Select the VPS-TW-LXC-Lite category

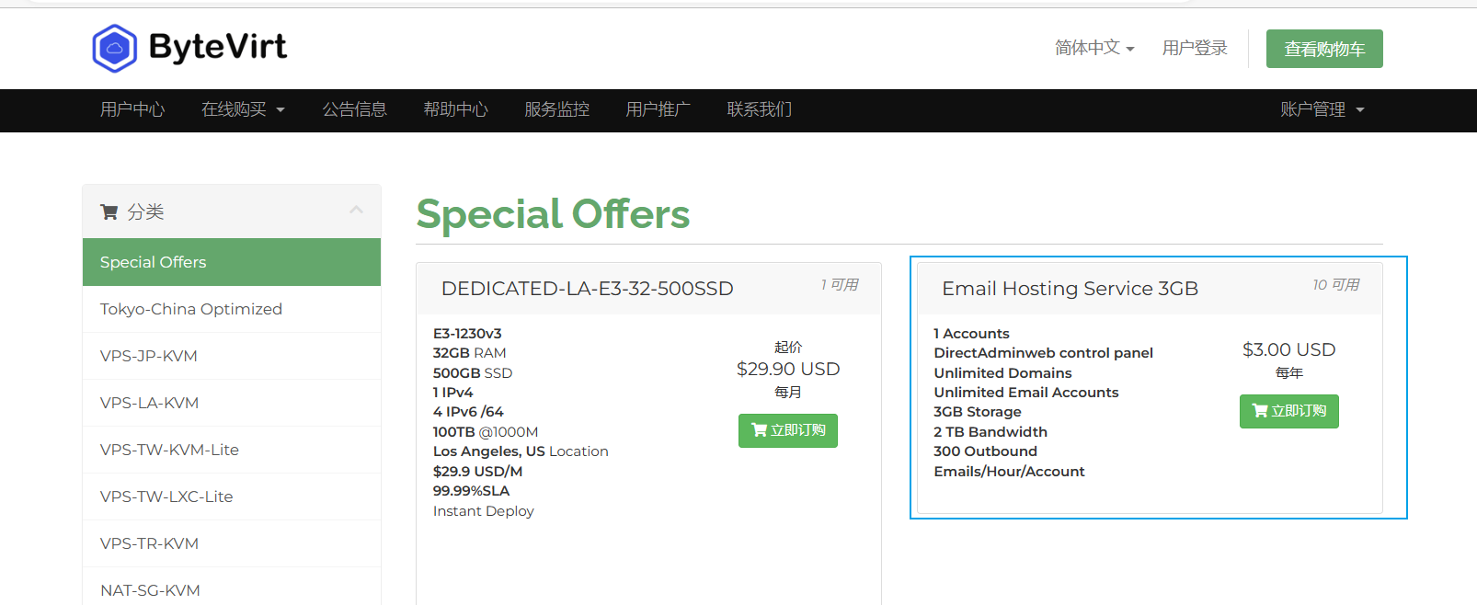166,497
